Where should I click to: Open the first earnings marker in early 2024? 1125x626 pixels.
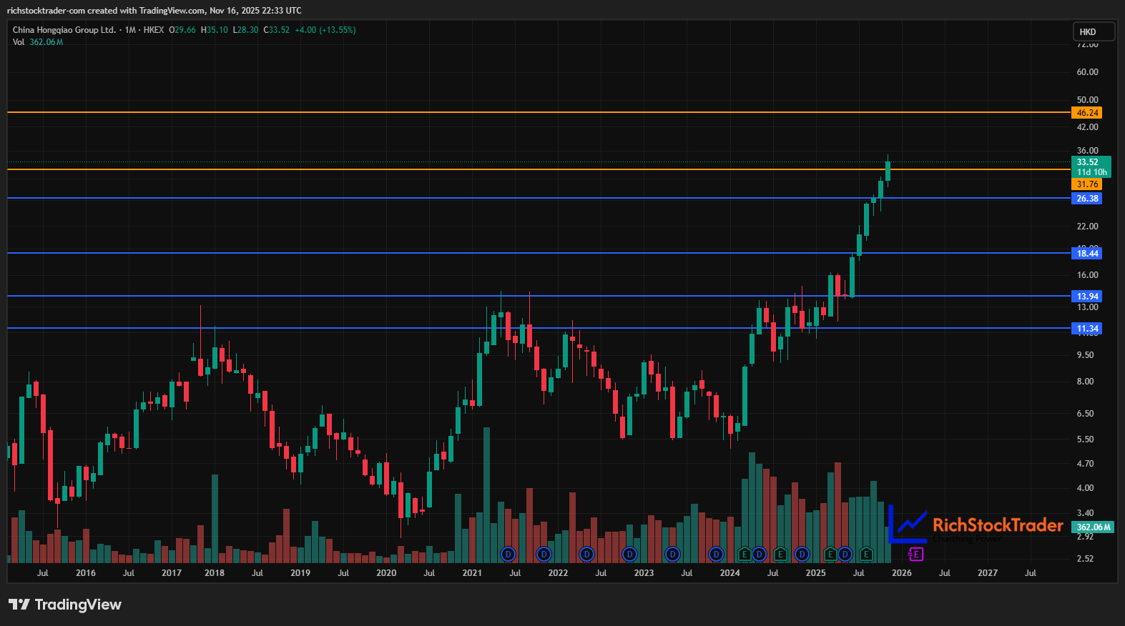pos(745,554)
